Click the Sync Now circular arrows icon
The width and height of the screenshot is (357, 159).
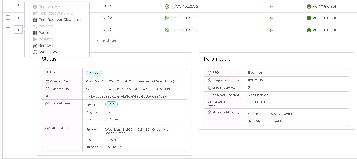point(35,52)
